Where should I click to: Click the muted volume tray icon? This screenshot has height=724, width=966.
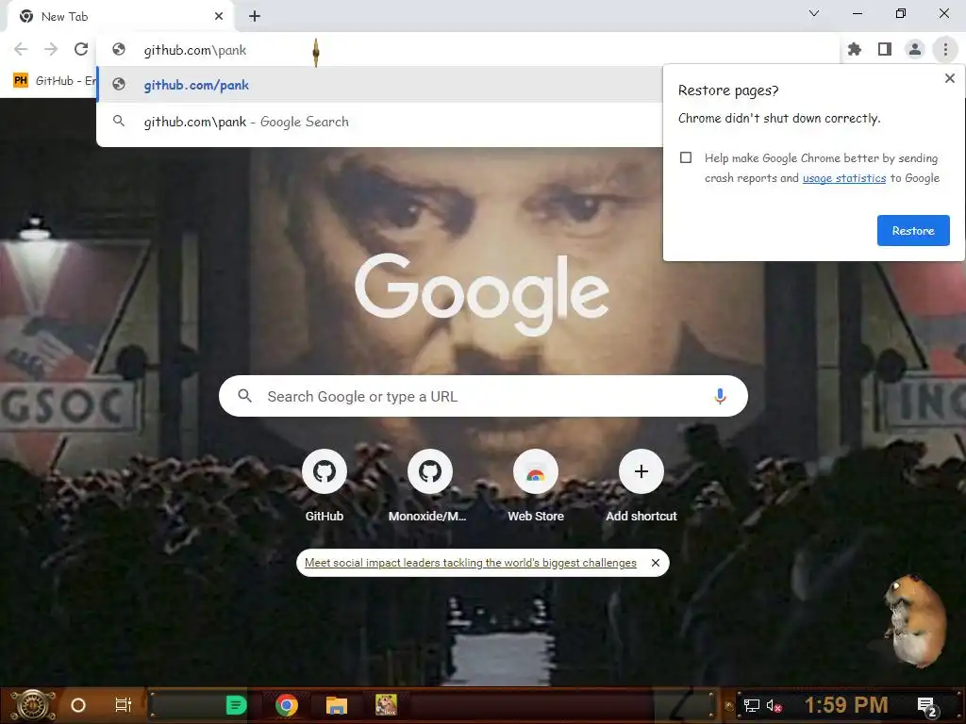point(774,705)
